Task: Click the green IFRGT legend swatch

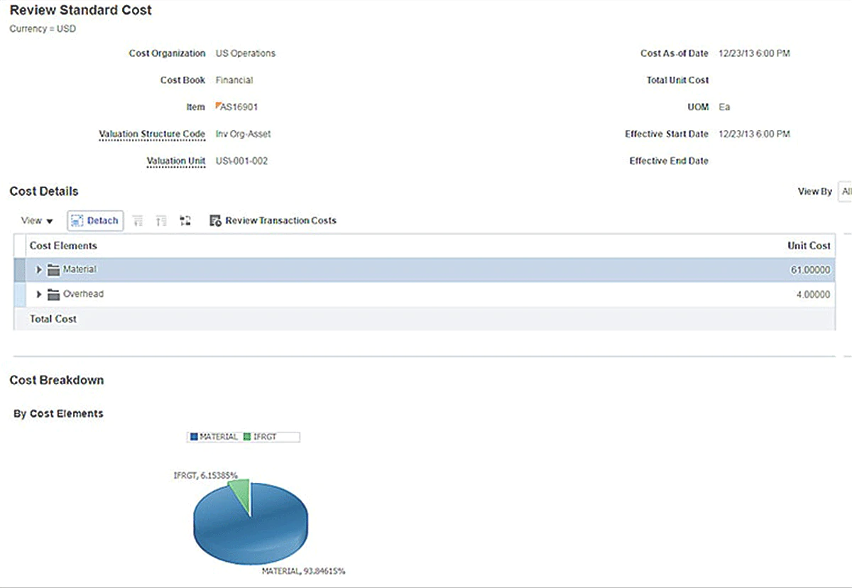Action: (x=247, y=437)
